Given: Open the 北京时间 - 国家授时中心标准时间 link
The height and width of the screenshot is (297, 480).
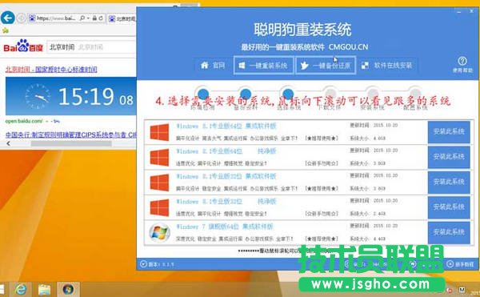Looking at the screenshot, I should [x=51, y=69].
